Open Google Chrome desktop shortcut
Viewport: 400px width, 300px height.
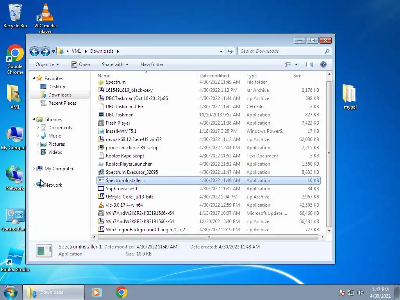tap(15, 59)
